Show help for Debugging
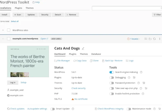The height and width of the screenshot is (111, 162). (129, 77)
